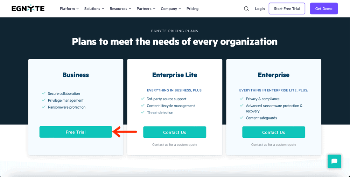Click 'Everything in Enterprise Lite, plus' label
This screenshot has width=350, height=177.
click(x=273, y=90)
